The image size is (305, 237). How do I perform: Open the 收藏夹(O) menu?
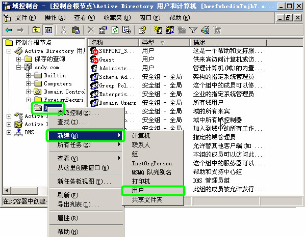(x=117, y=18)
